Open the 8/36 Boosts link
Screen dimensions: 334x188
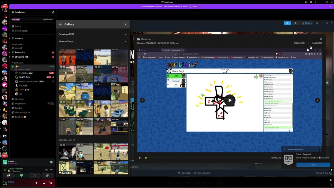coord(48,19)
